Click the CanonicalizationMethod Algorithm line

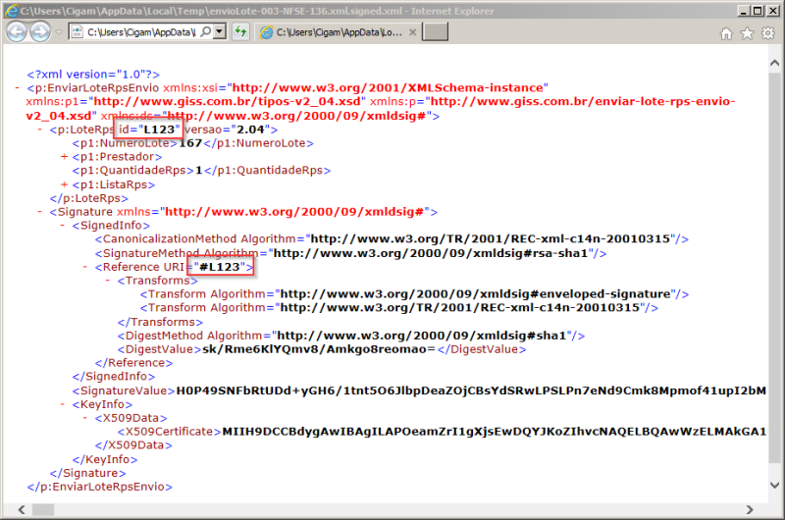[392, 239]
